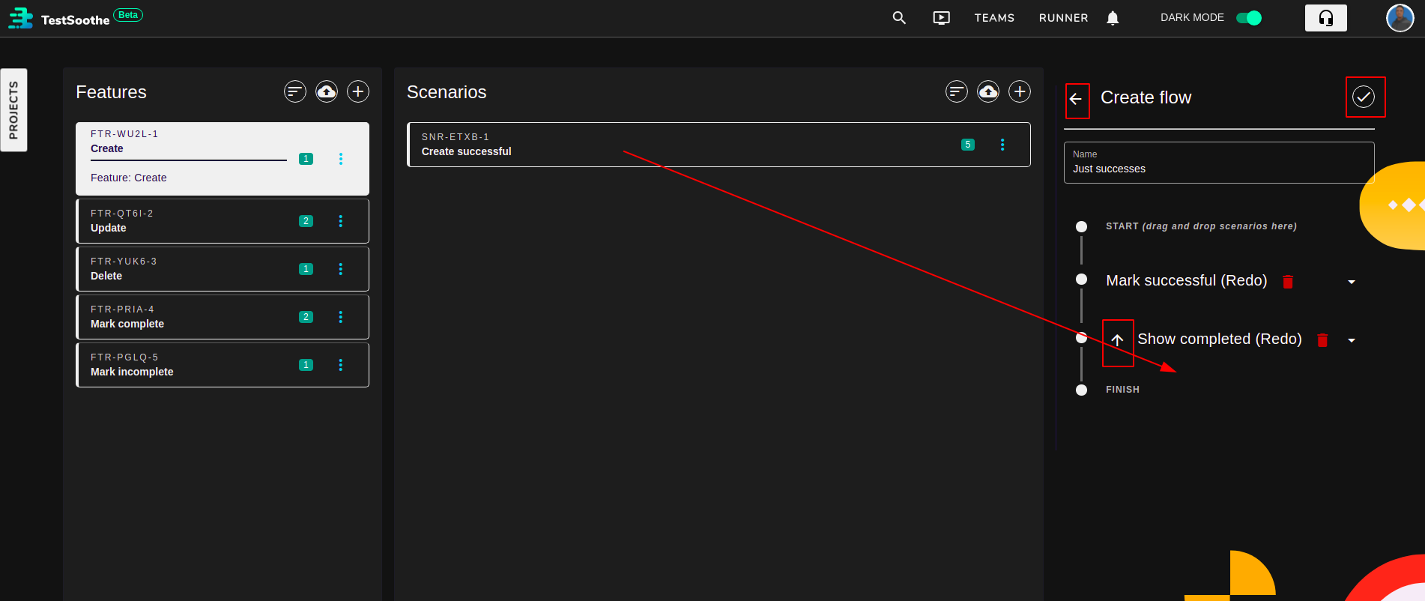Click the Show completed (Redo) label
This screenshot has height=601, width=1425.
(1220, 339)
